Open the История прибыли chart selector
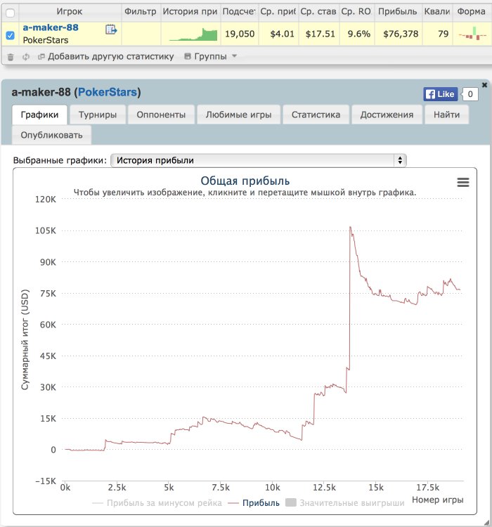 point(258,160)
